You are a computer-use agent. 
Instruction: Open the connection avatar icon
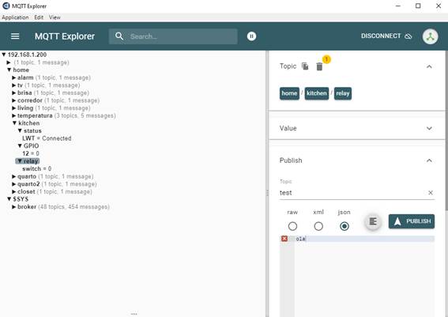pyautogui.click(x=431, y=36)
